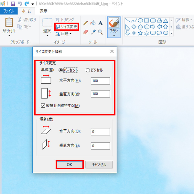
Task: Select the hexagon shape
Action: (x=146, y=27)
